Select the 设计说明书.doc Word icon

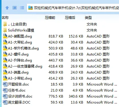click(x=5, y=96)
